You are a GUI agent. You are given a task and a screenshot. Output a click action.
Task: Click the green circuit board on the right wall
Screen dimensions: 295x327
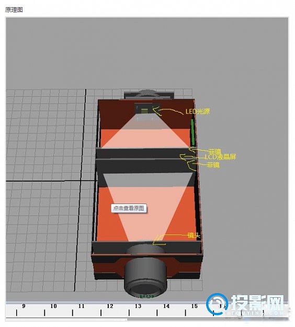193,133
